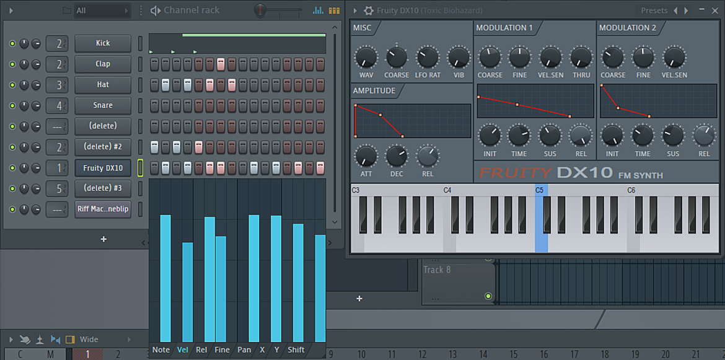This screenshot has width=725, height=360.
Task: Open the Fruity DX10 plugin menu arrow
Action: [356, 11]
